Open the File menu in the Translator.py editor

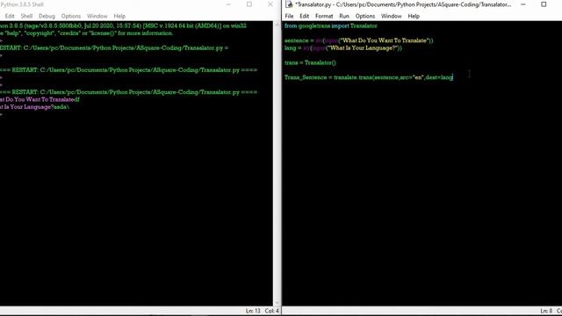pyautogui.click(x=289, y=16)
